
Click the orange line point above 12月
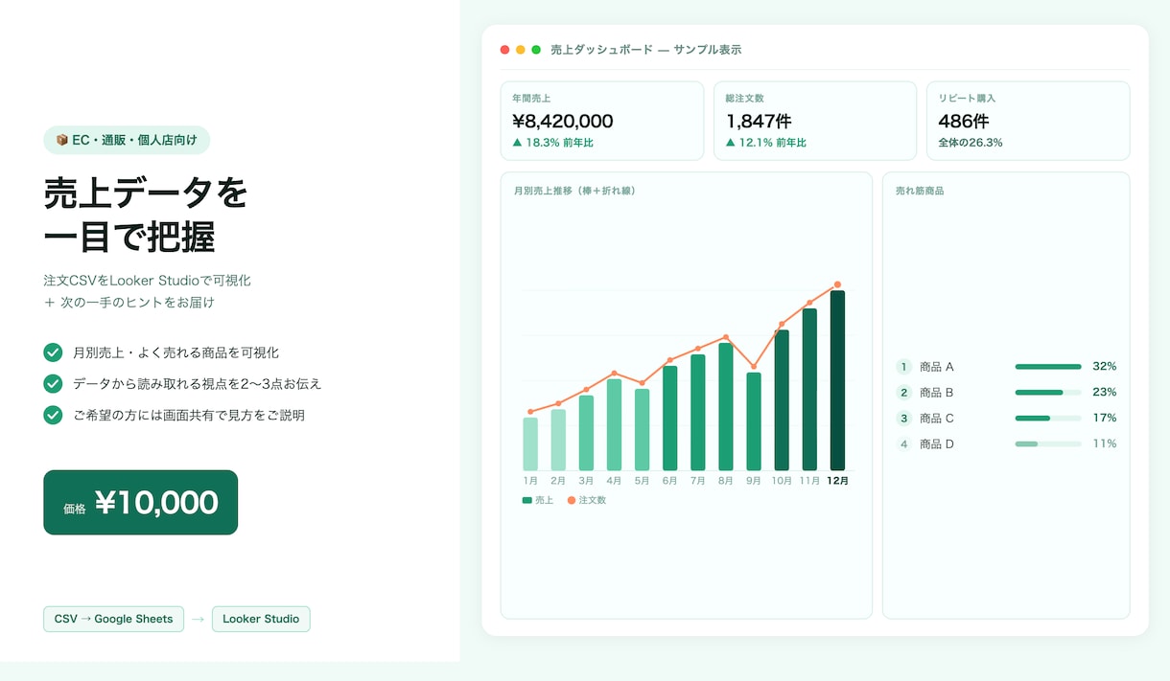point(837,284)
